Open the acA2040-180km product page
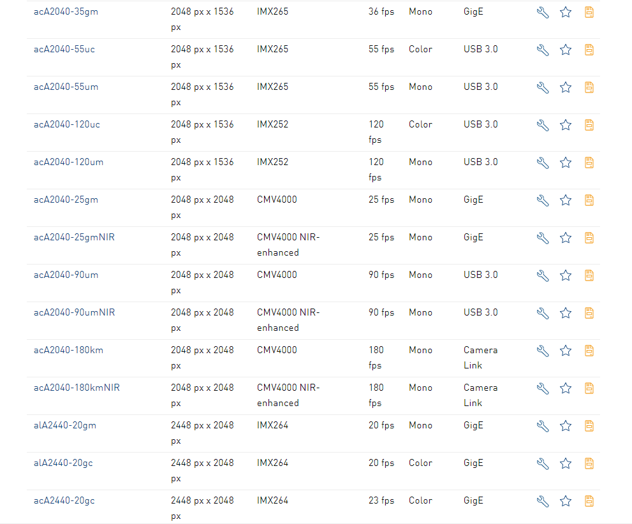Screen dimensions: 632x524 [x=68, y=350]
